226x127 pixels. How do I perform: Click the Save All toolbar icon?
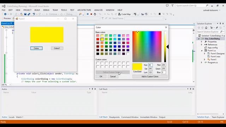29,14
